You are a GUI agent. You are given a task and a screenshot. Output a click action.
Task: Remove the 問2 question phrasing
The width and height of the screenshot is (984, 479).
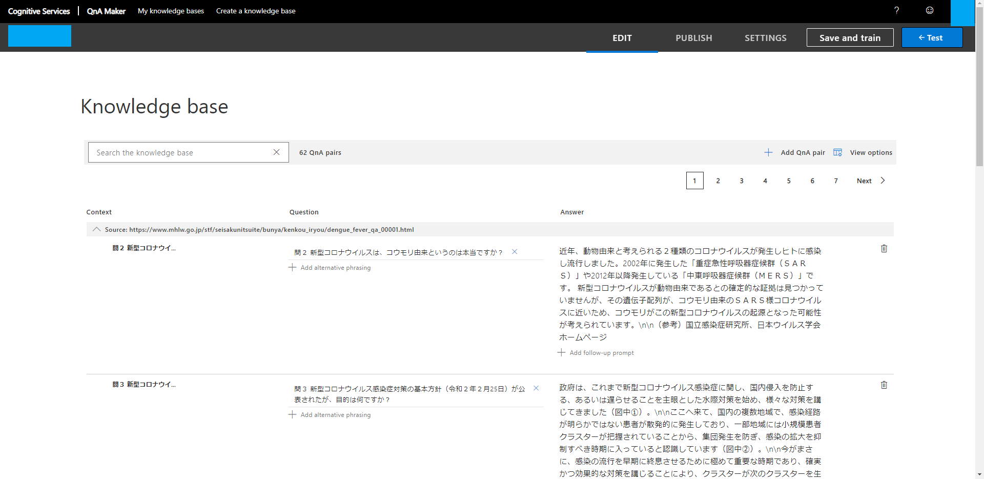point(515,252)
